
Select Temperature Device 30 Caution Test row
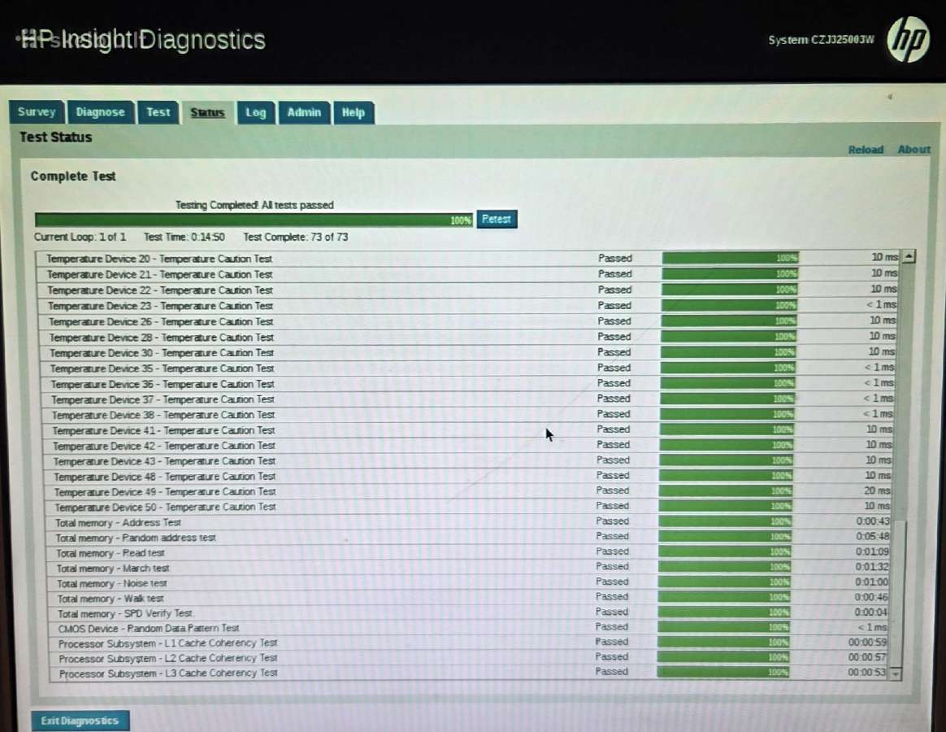point(468,353)
